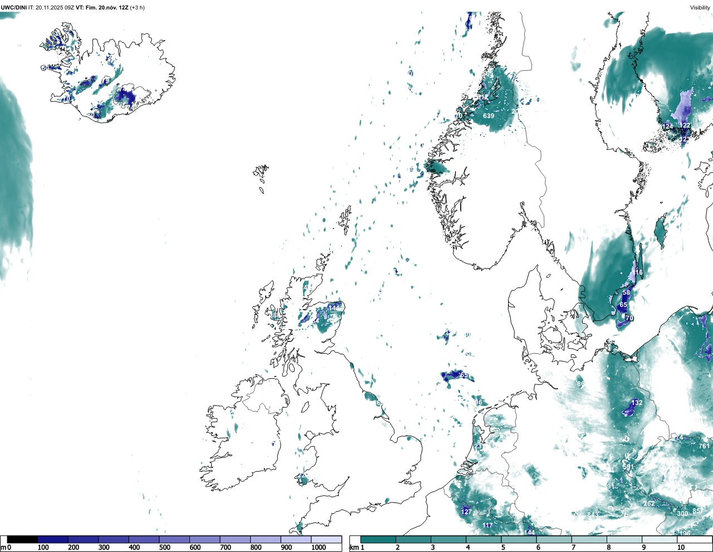Click the 'Visibility' title label
This screenshot has width=713, height=552.
tap(700, 8)
